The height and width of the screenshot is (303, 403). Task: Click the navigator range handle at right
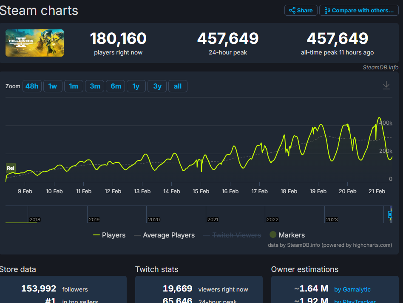[x=390, y=214]
